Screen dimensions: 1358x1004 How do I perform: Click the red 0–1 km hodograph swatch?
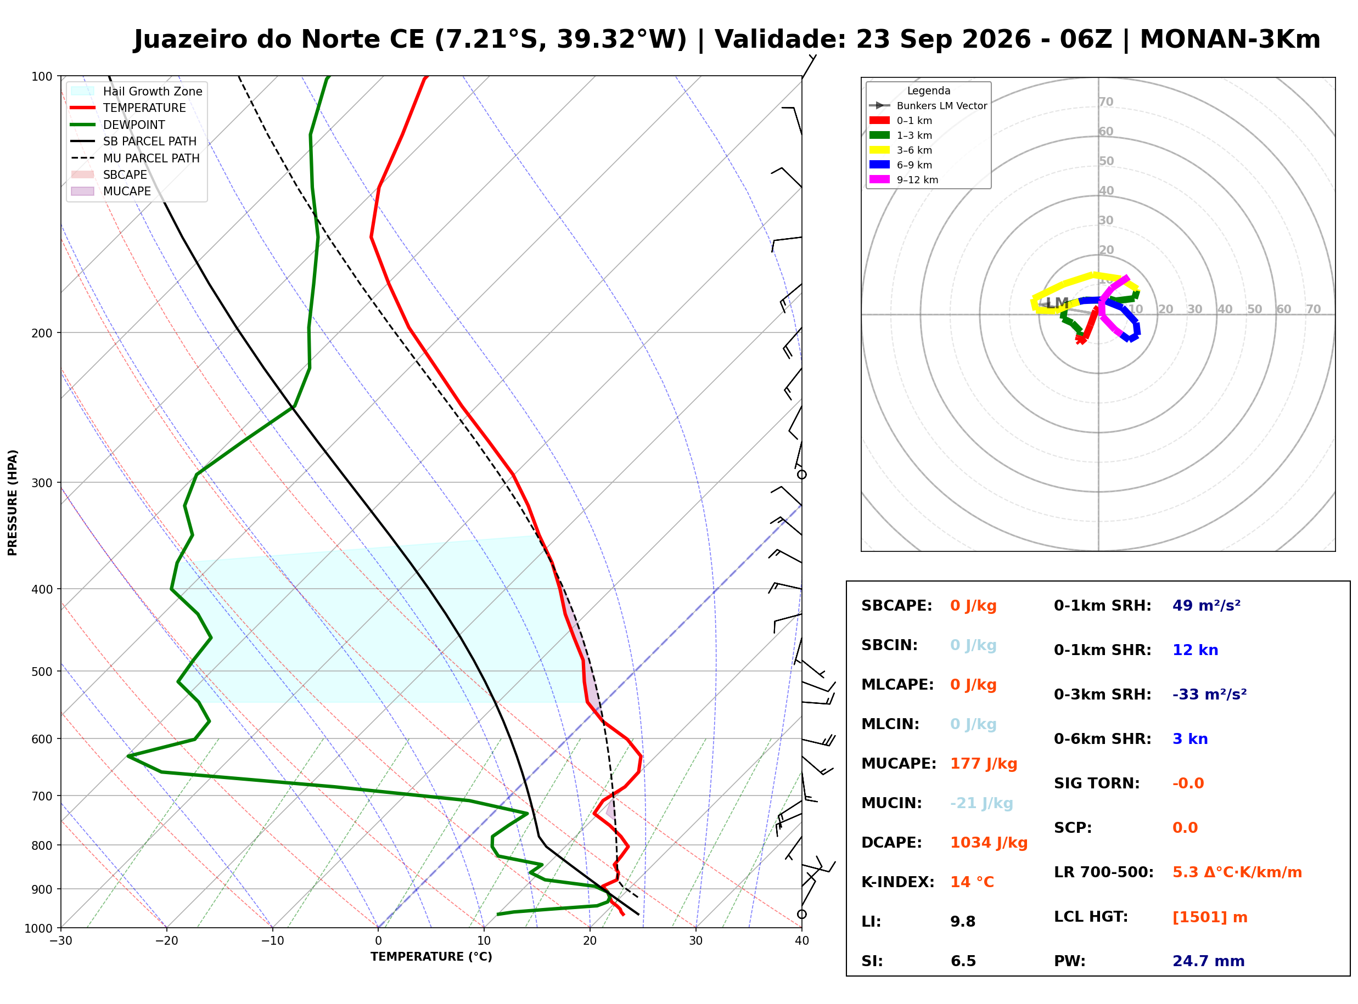[879, 120]
